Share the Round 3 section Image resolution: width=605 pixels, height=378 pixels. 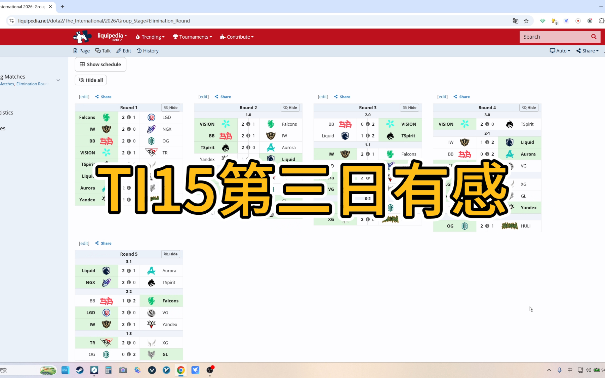point(342,97)
